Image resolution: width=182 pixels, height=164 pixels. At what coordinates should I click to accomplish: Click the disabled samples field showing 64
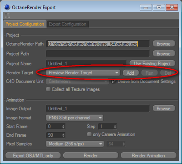click(116, 144)
